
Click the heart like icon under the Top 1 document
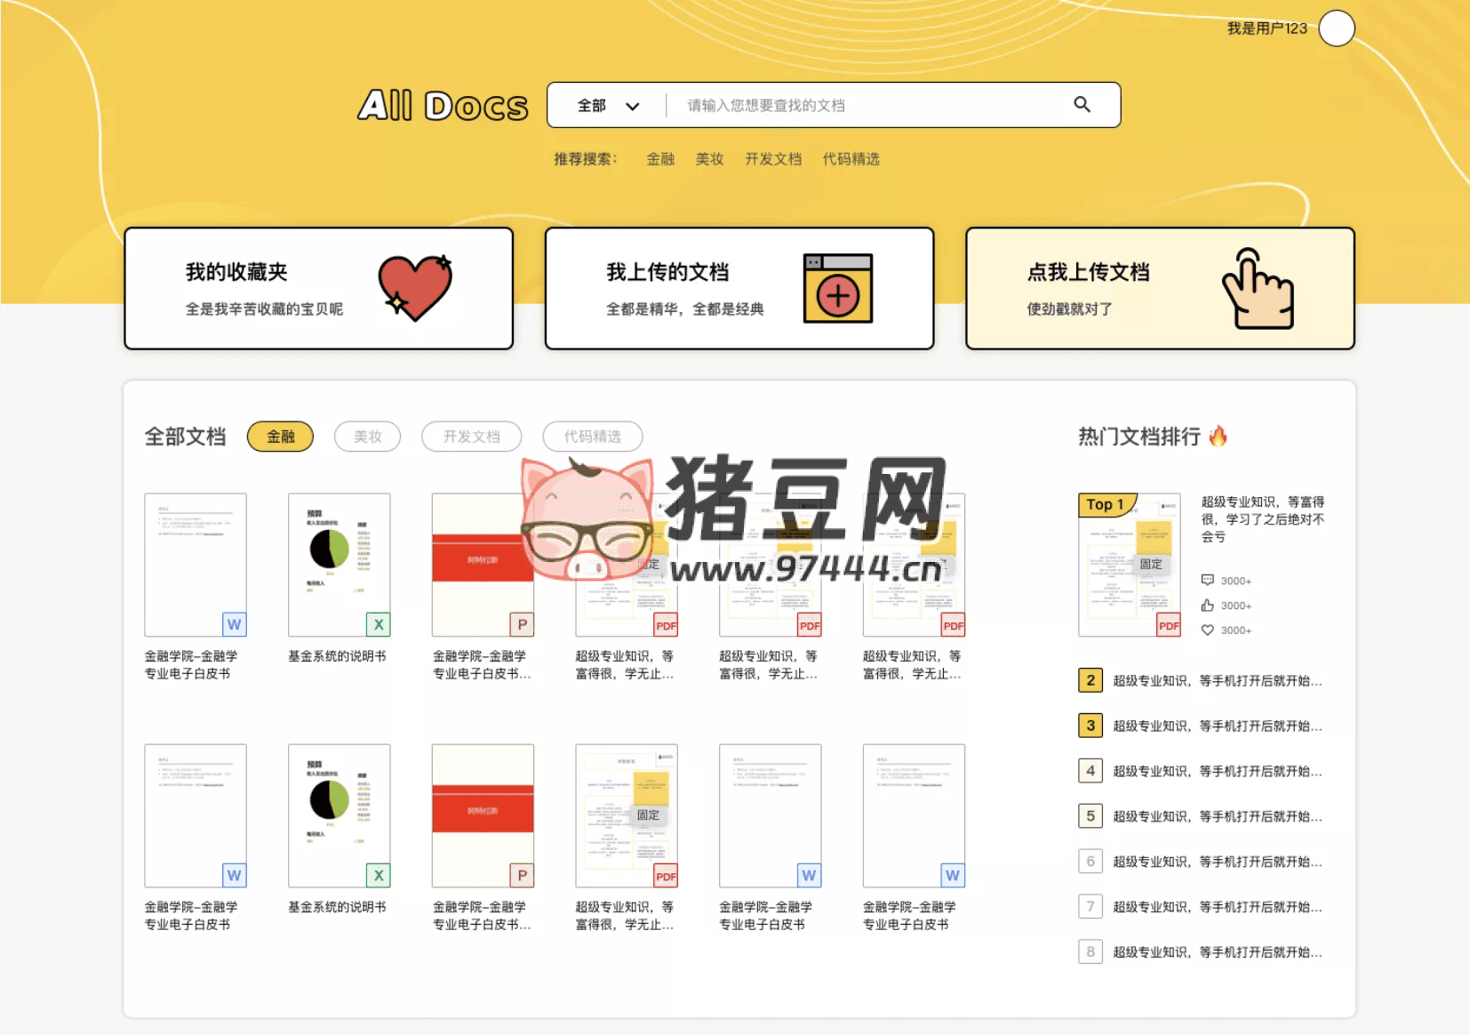pos(1207,630)
